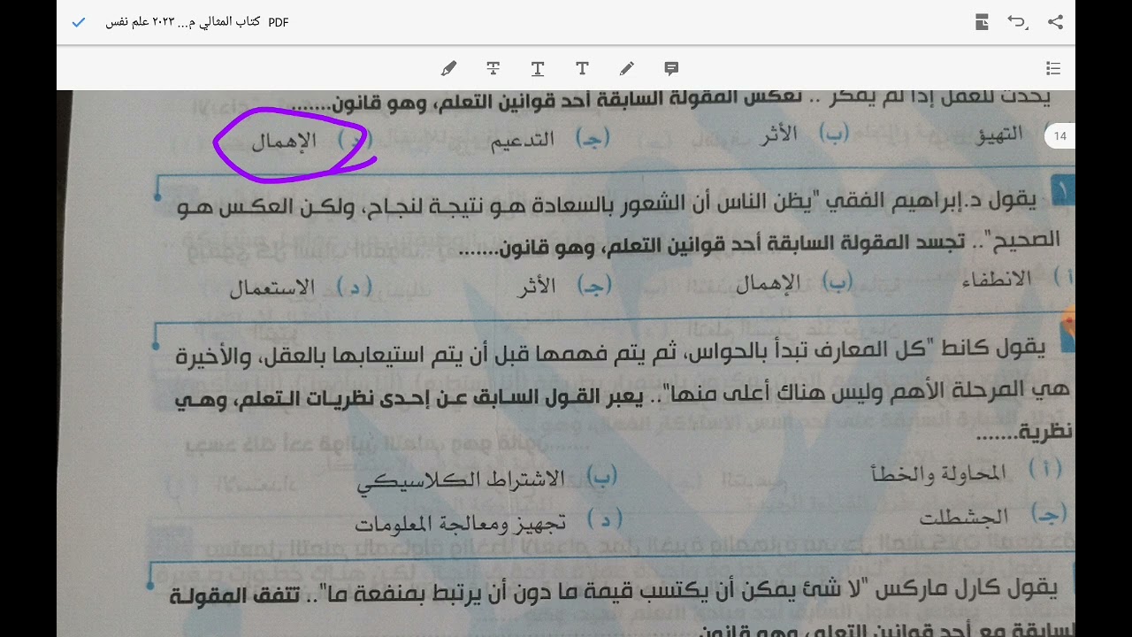Tap the blue checkmark to finish editing

click(x=78, y=22)
